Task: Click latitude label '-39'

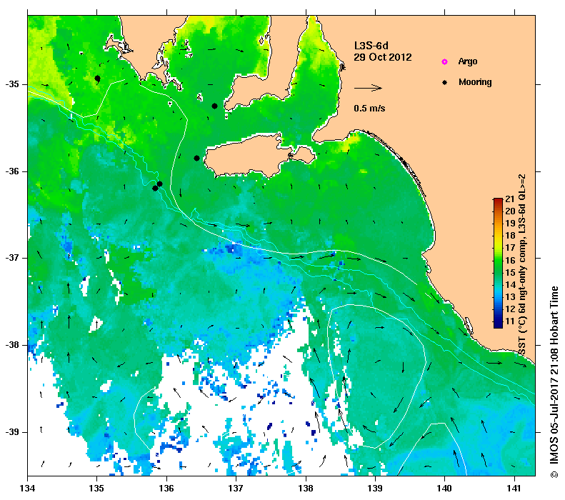Action: (x=12, y=432)
